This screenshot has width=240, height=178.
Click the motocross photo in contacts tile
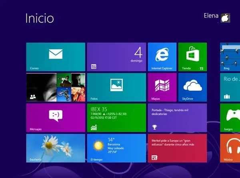64,94
